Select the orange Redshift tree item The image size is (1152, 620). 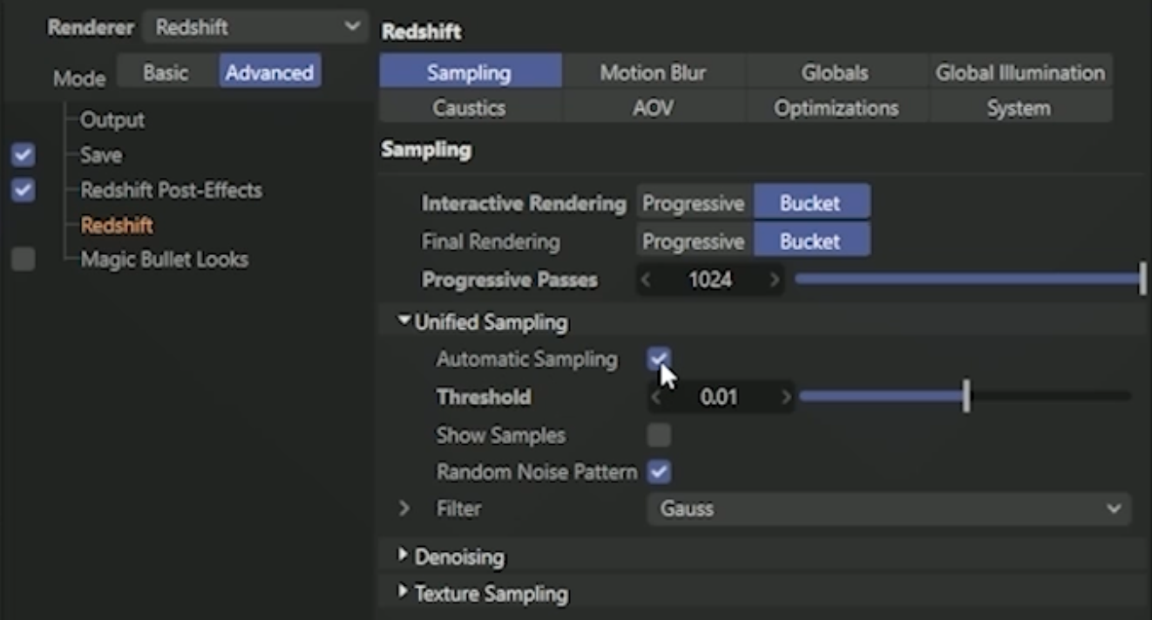click(117, 226)
